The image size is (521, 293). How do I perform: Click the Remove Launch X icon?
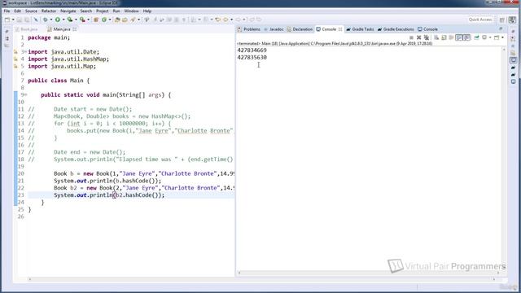[418, 37]
